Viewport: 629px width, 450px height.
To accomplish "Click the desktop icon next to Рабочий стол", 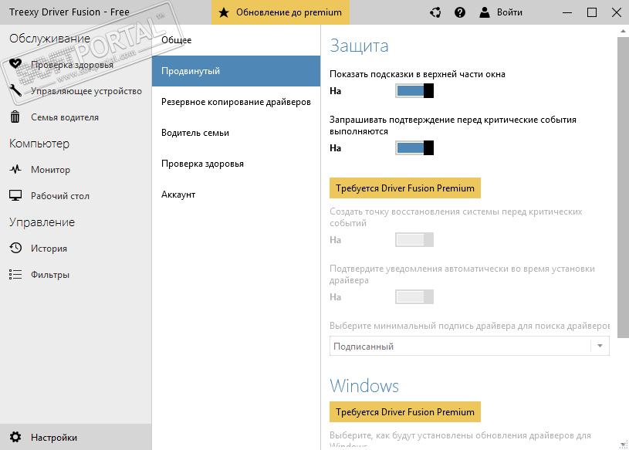I will tap(15, 196).
